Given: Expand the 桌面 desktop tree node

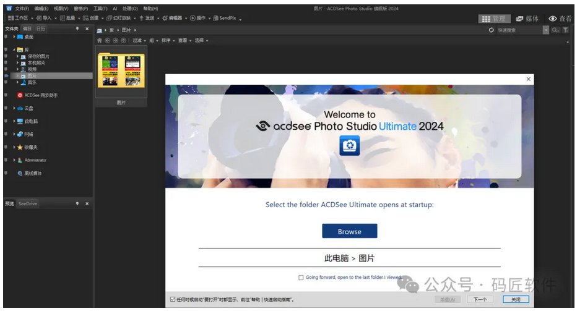Looking at the screenshot, I should tap(14, 36).
